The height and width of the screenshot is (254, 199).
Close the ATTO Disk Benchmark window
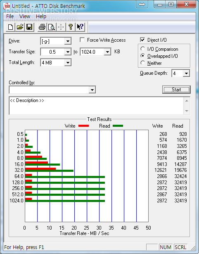[x=186, y=5]
